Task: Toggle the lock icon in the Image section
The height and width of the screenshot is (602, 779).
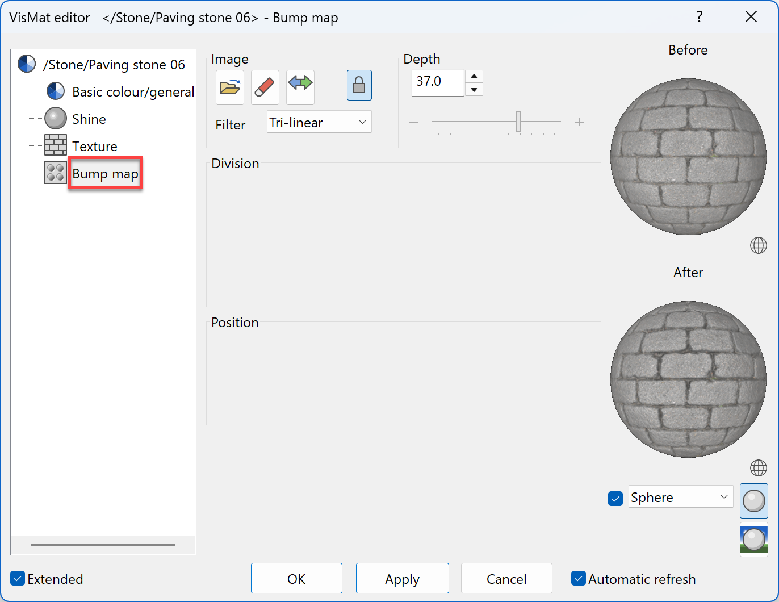Action: (x=359, y=85)
